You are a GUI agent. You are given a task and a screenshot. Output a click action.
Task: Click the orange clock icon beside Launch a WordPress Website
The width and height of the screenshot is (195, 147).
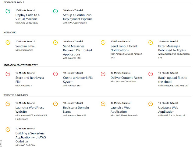8,104
